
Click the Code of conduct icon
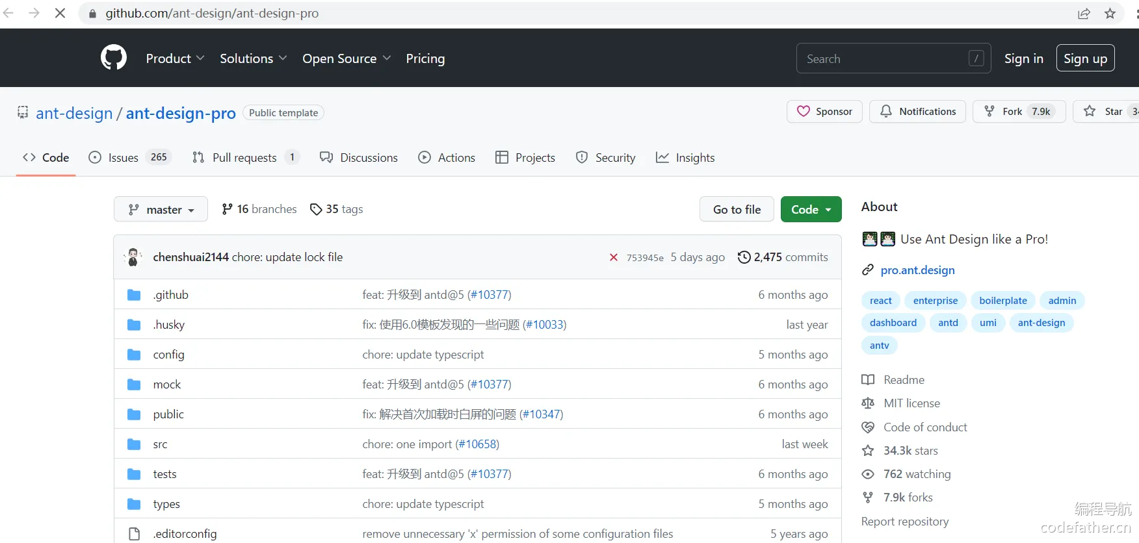pos(868,427)
